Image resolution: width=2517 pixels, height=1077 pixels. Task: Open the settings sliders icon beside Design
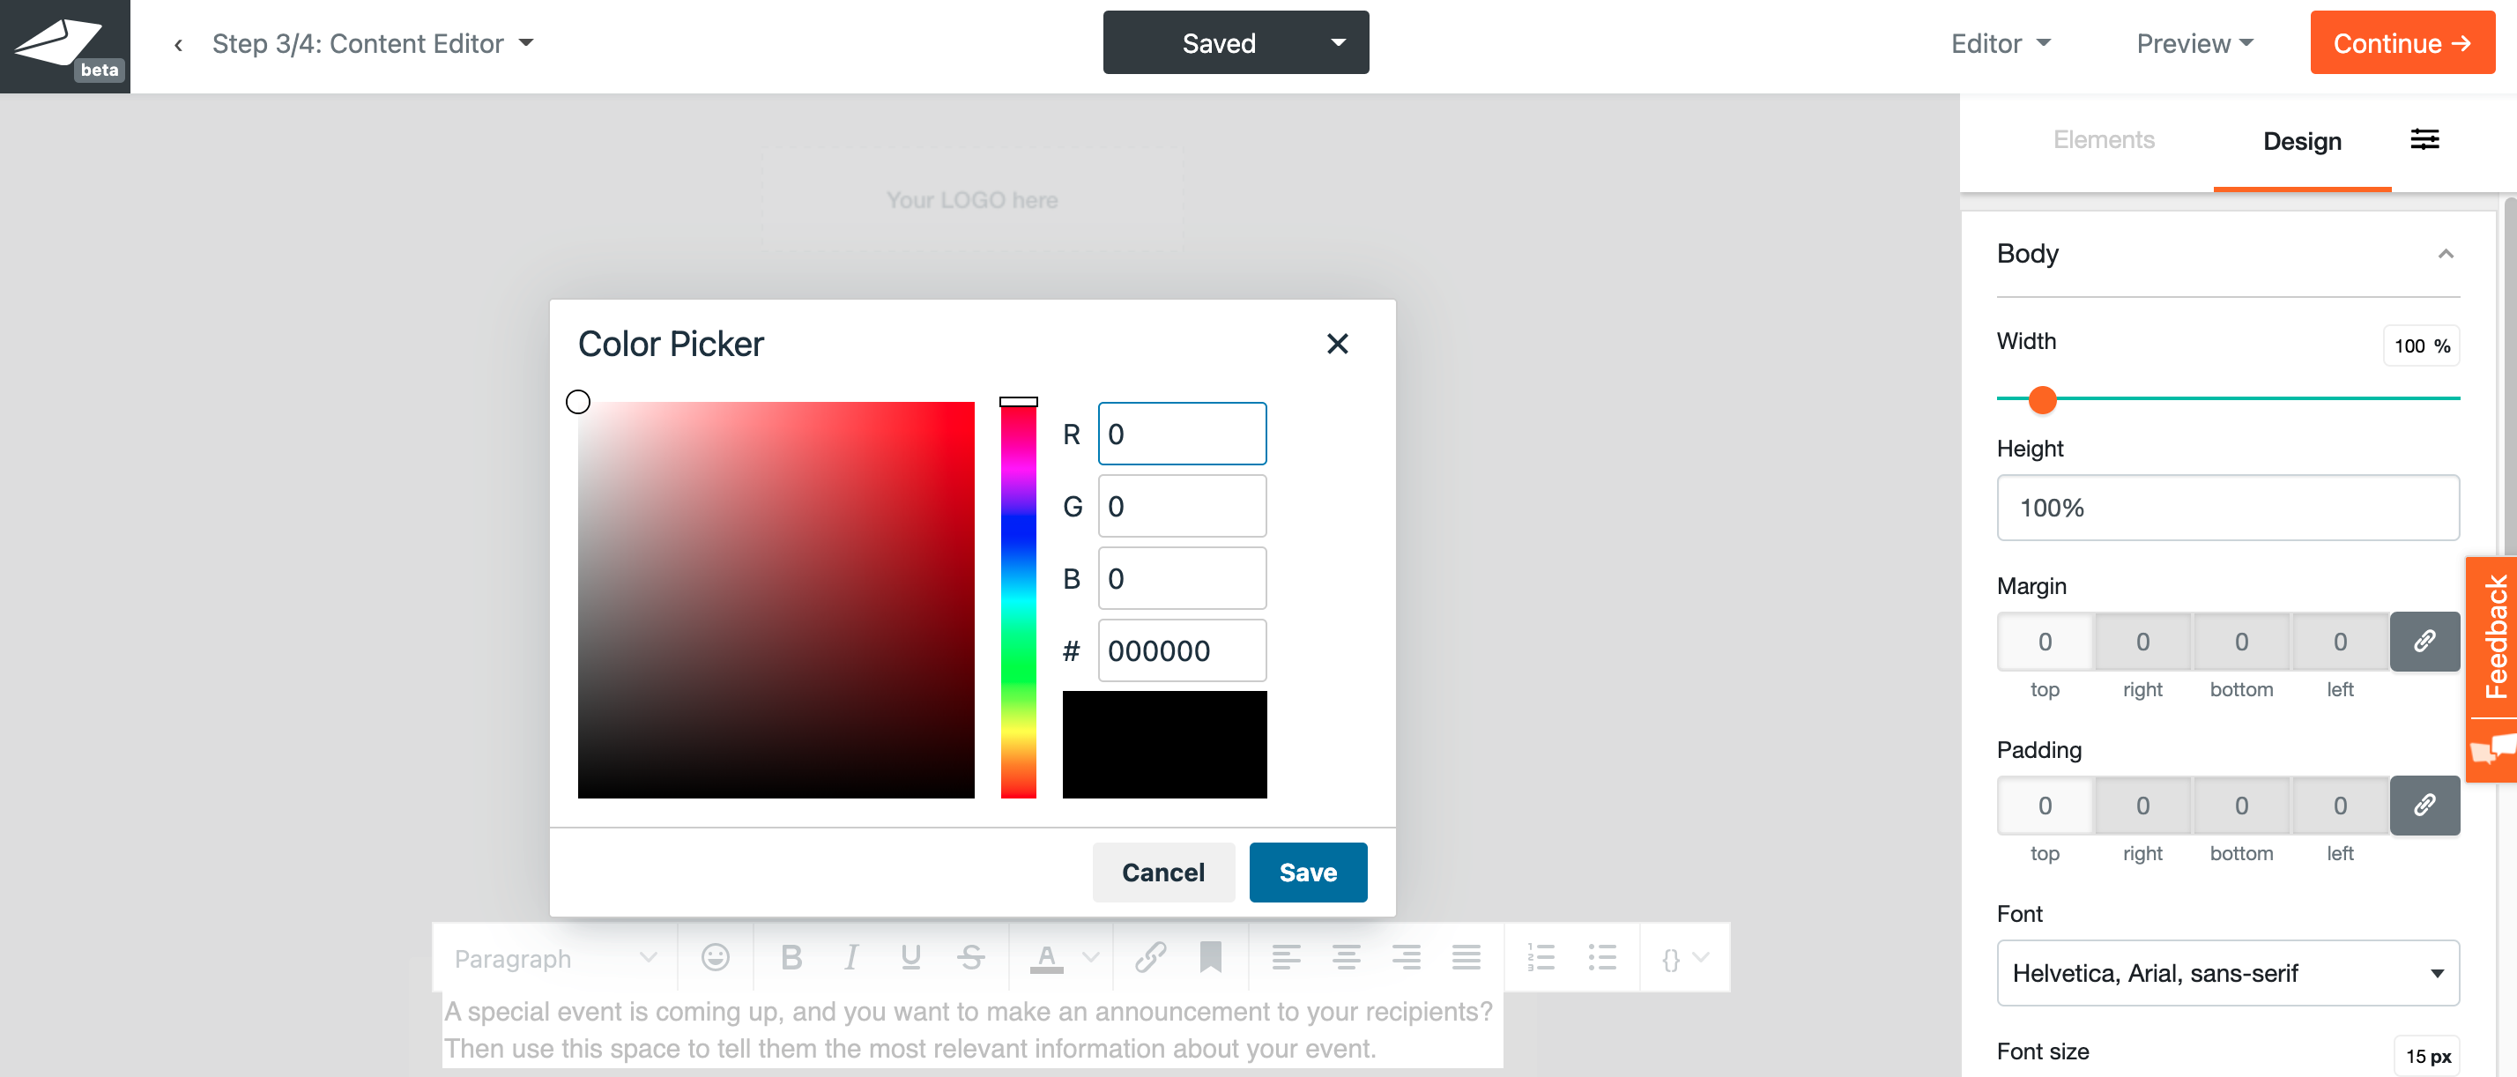(x=2424, y=140)
